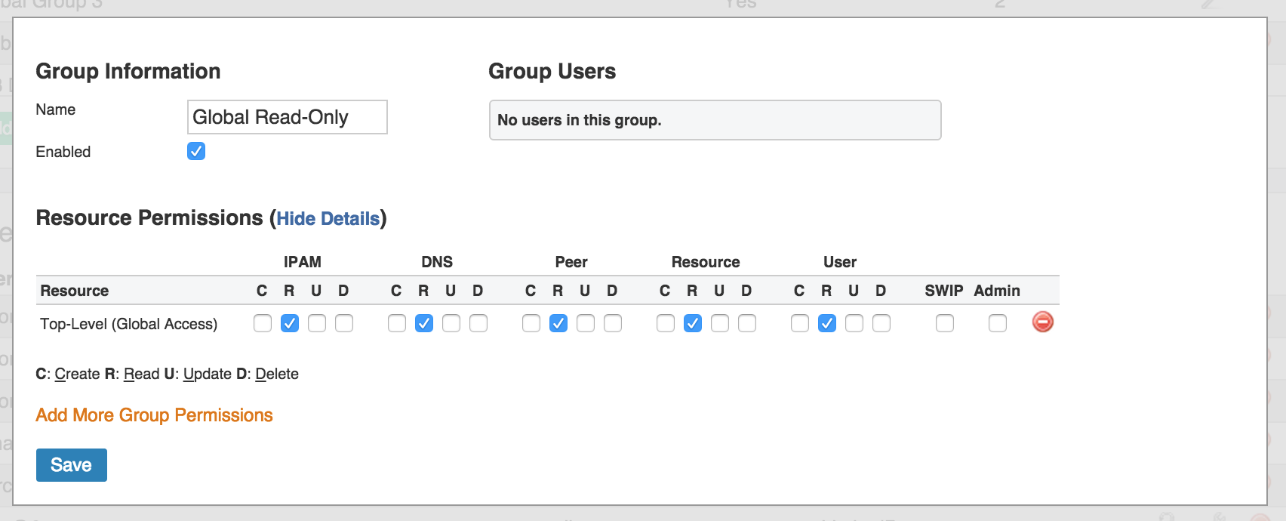Uncheck the Resource Read permission
The height and width of the screenshot is (521, 1286).
click(x=693, y=323)
